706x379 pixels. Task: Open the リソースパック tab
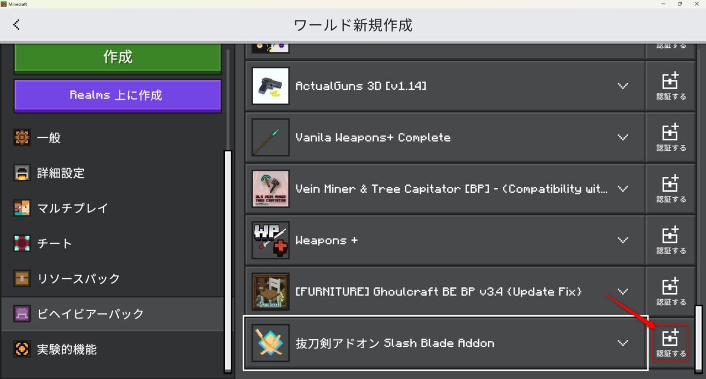click(x=77, y=278)
